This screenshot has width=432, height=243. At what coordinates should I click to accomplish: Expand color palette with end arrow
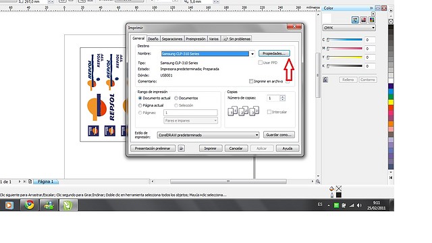(x=391, y=178)
